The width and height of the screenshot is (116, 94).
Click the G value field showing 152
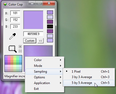click(15, 20)
